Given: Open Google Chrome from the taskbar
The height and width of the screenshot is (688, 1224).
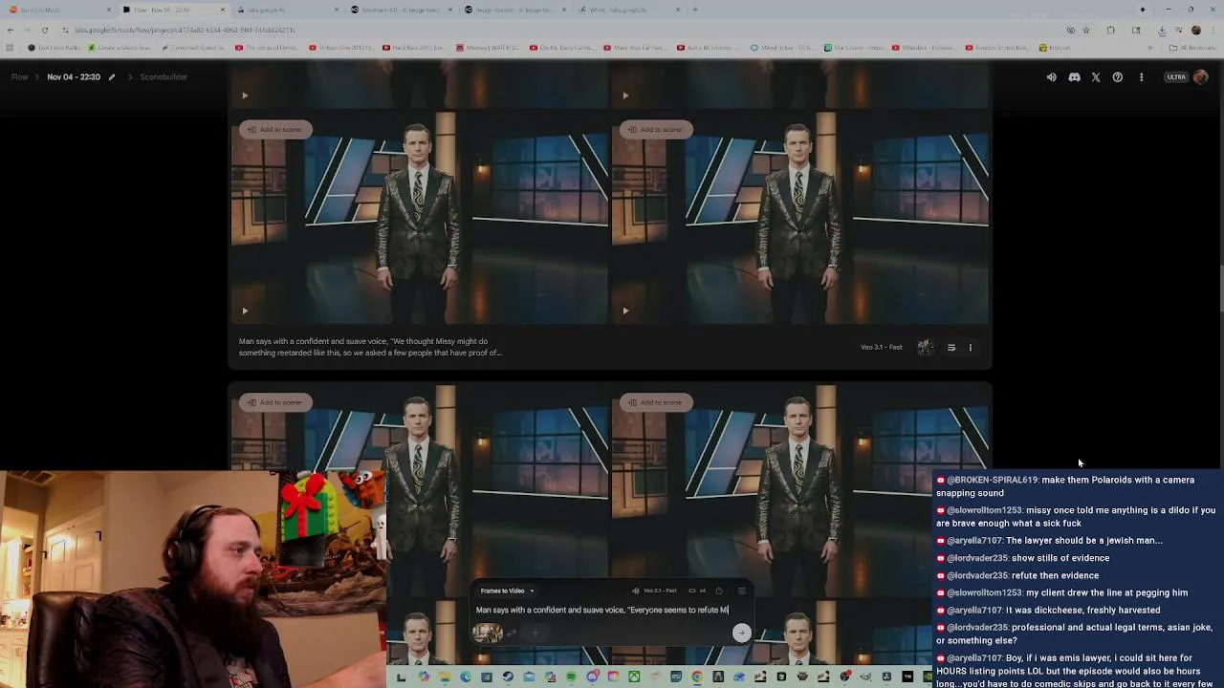Looking at the screenshot, I should coord(697,677).
